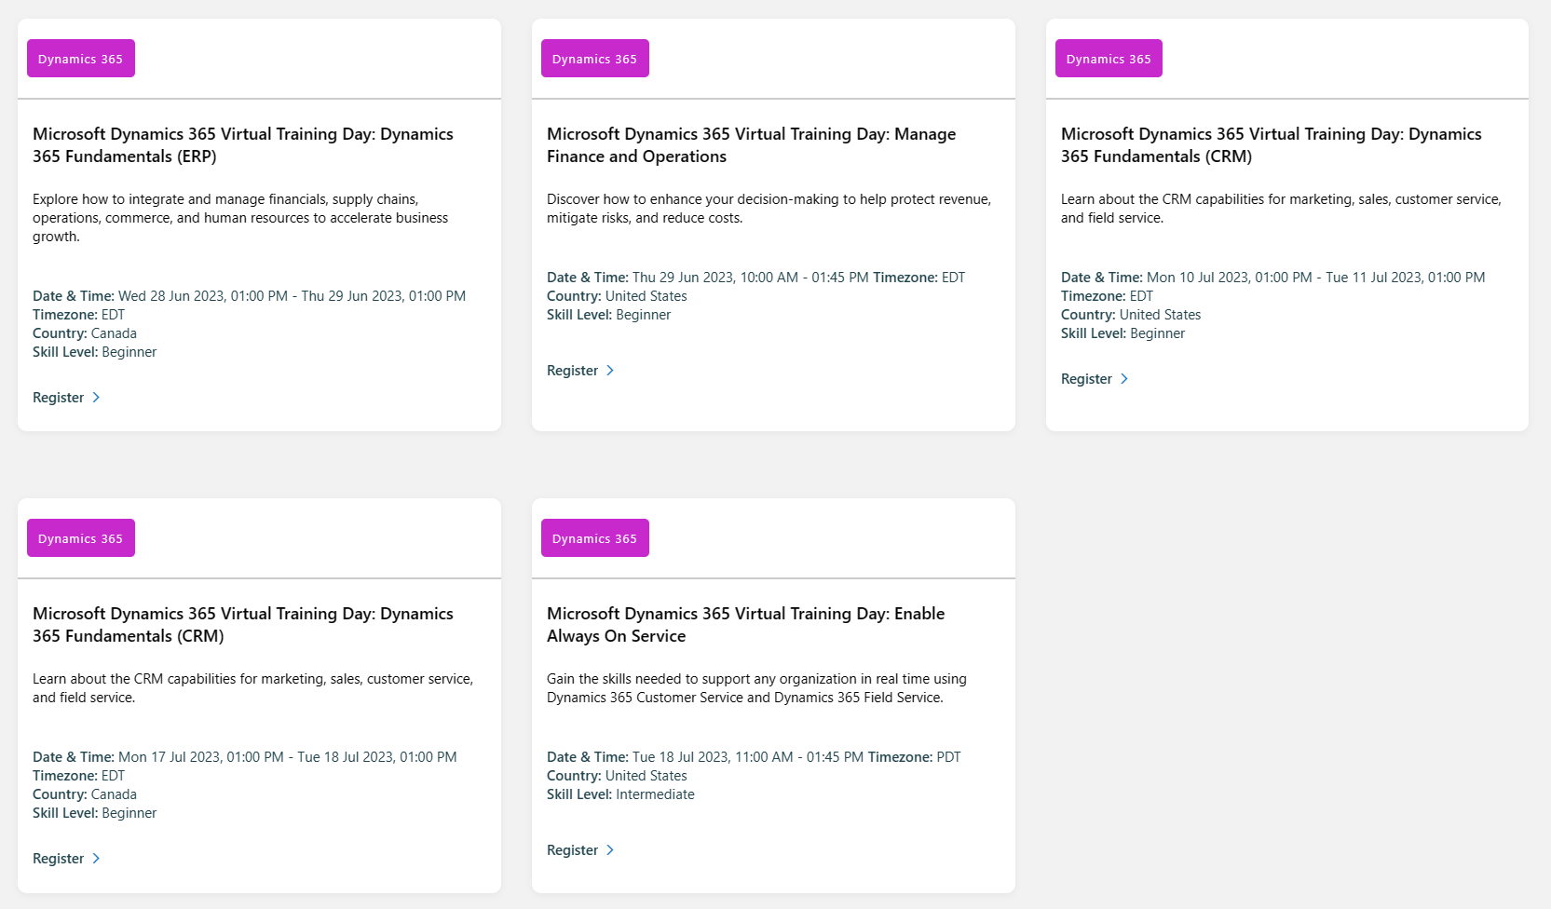Register for the July 17 CRM Fundamentals event
Screen dimensions: 1551x909
coord(58,858)
